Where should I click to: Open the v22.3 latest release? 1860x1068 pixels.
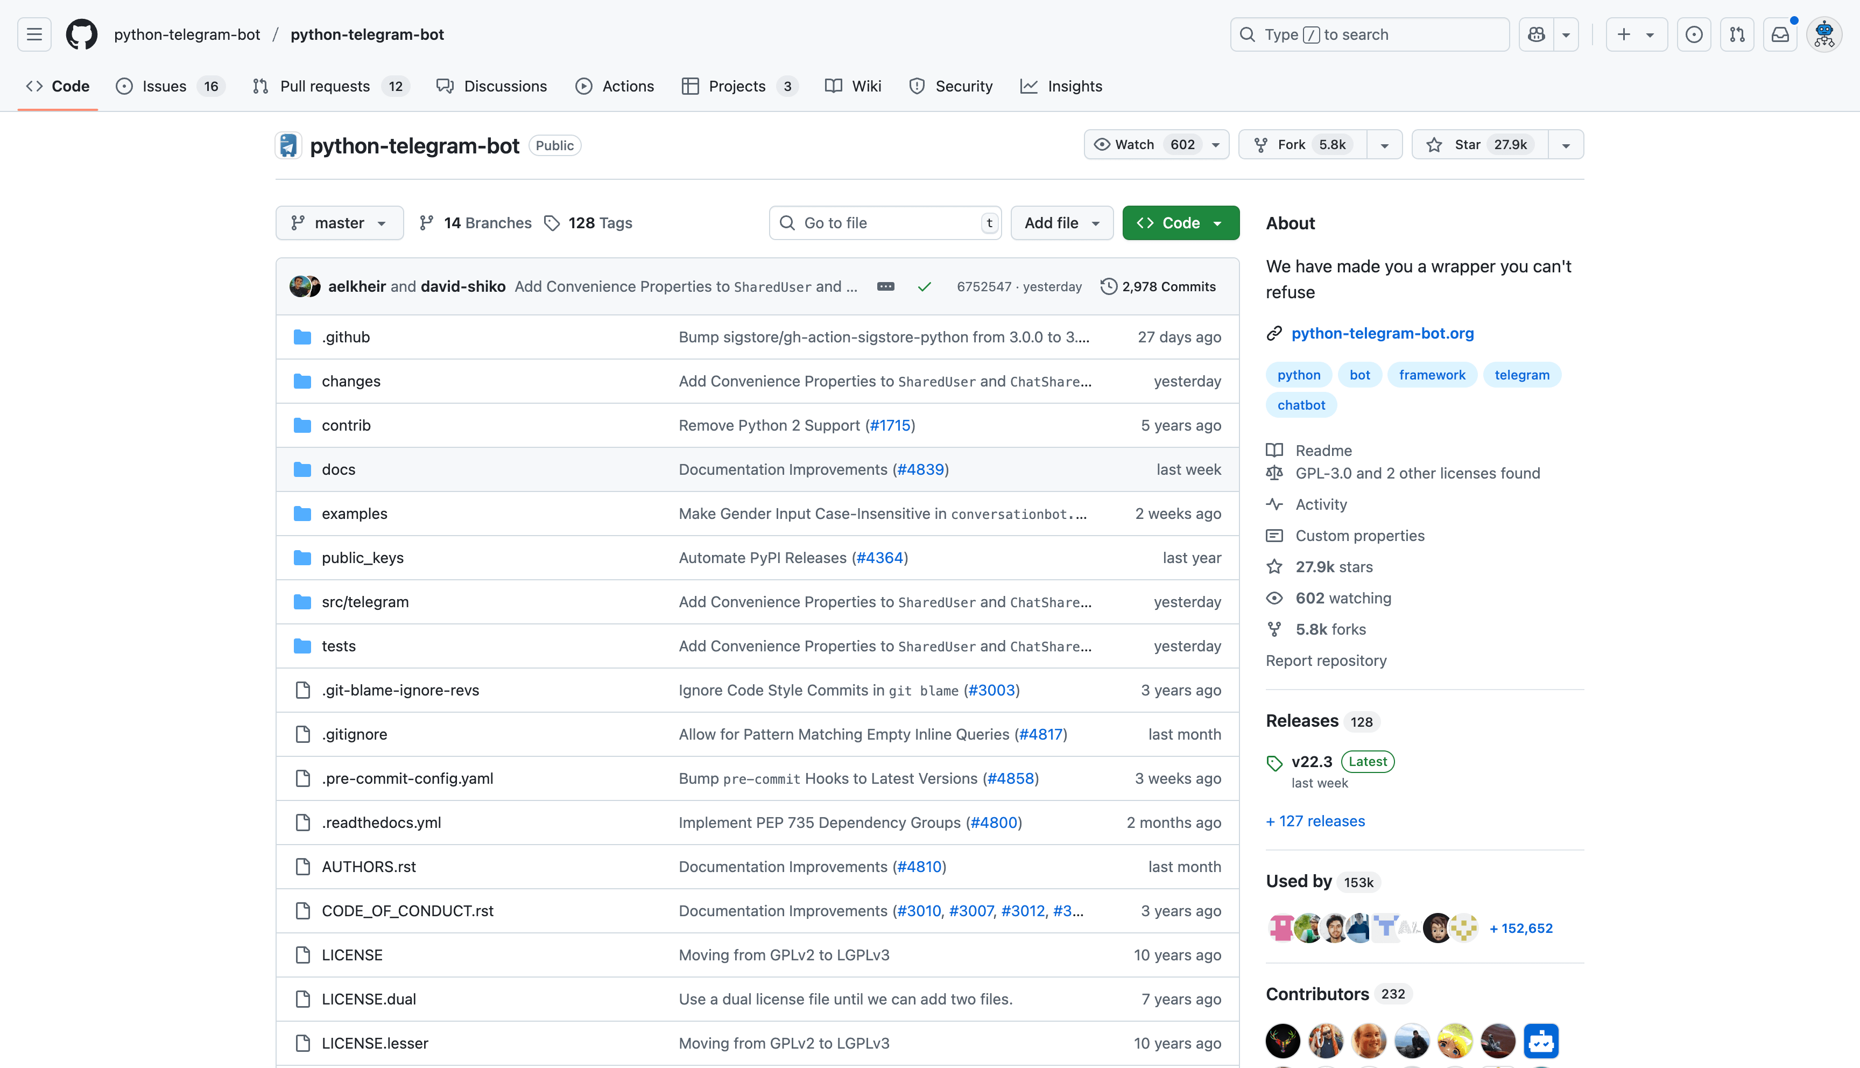(x=1312, y=761)
